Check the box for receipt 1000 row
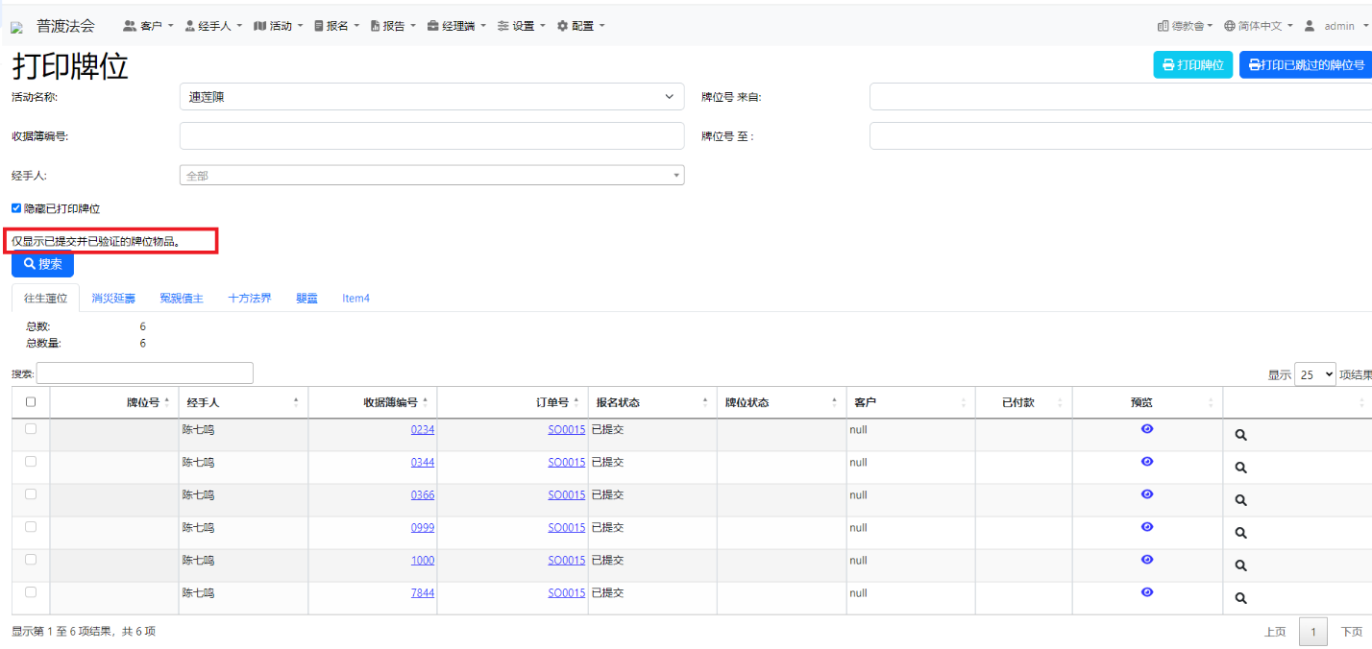Viewport: 1372px width, 649px height. [31, 560]
